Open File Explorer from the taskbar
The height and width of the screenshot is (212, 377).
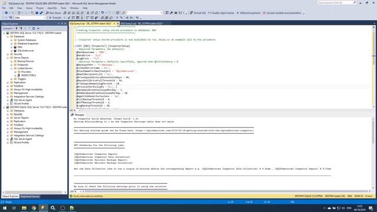[24, 208]
